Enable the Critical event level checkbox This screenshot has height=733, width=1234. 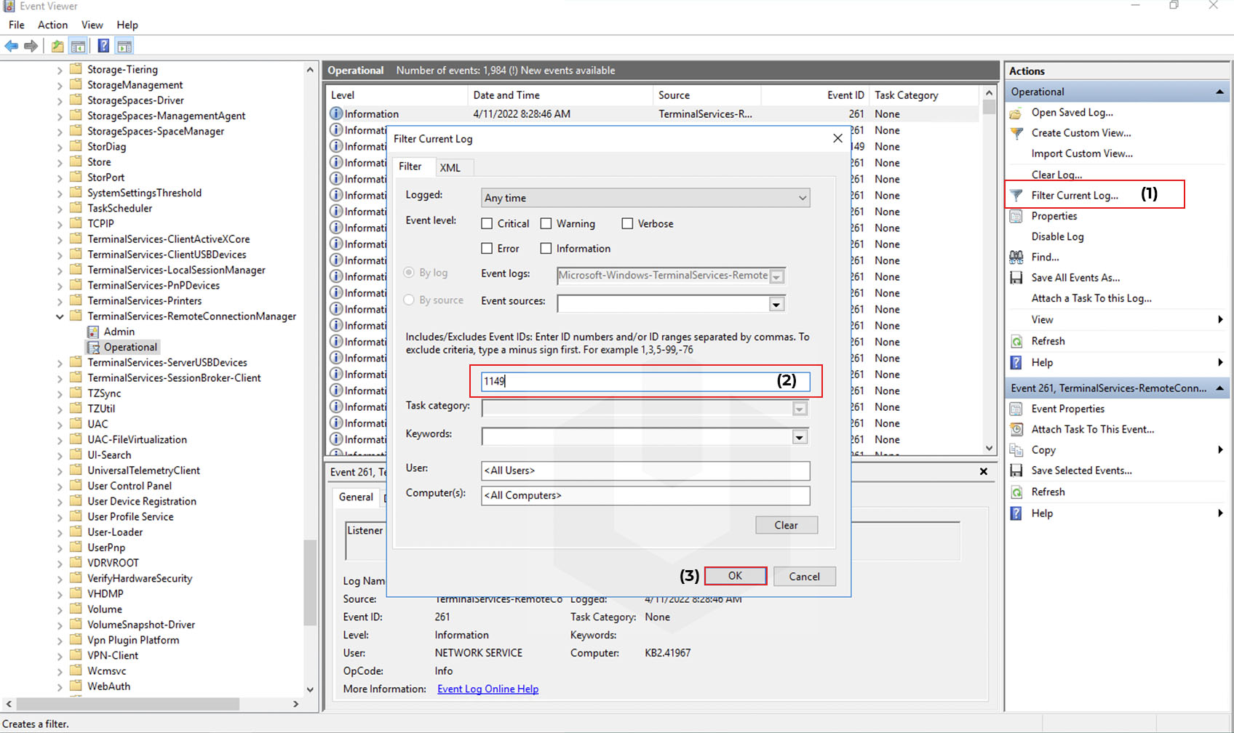click(x=487, y=223)
